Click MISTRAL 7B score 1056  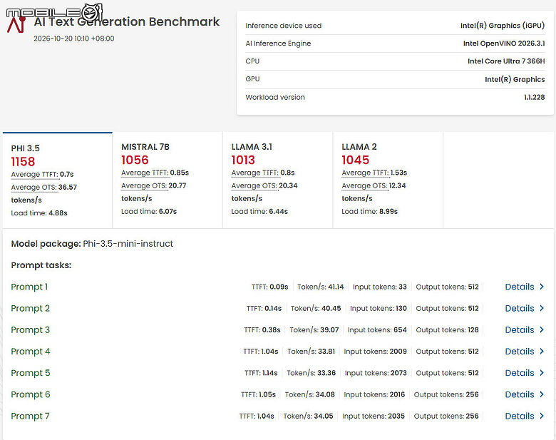point(135,160)
